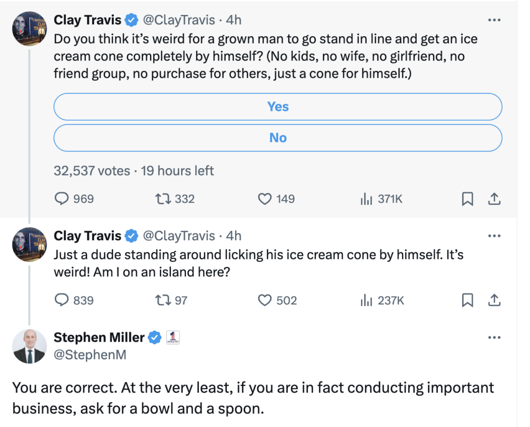Open more options on the poll tweet
The image size is (530, 427).
point(494,20)
